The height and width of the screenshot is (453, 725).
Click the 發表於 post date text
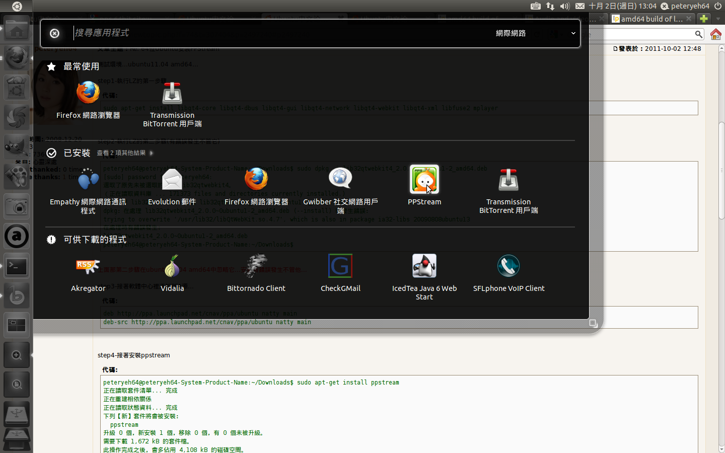(657, 49)
